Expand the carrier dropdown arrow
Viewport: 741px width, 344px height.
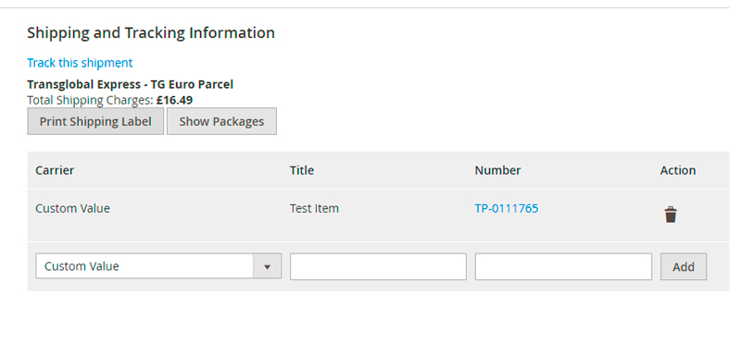tap(267, 266)
